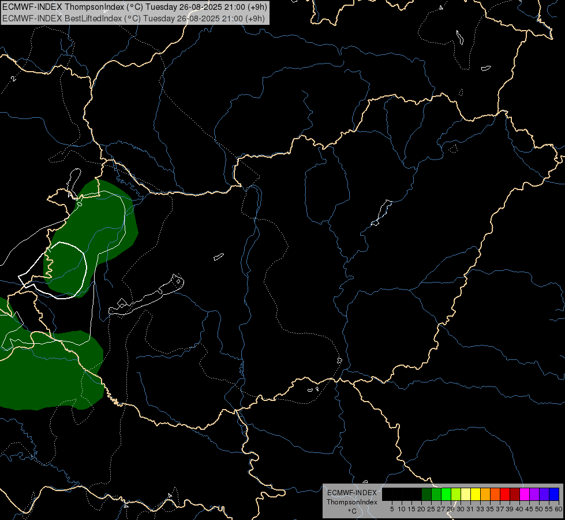Pick the pale yellow 30-31 legend swatch
Image resolution: width=565 pixels, height=520 pixels.
click(x=466, y=494)
